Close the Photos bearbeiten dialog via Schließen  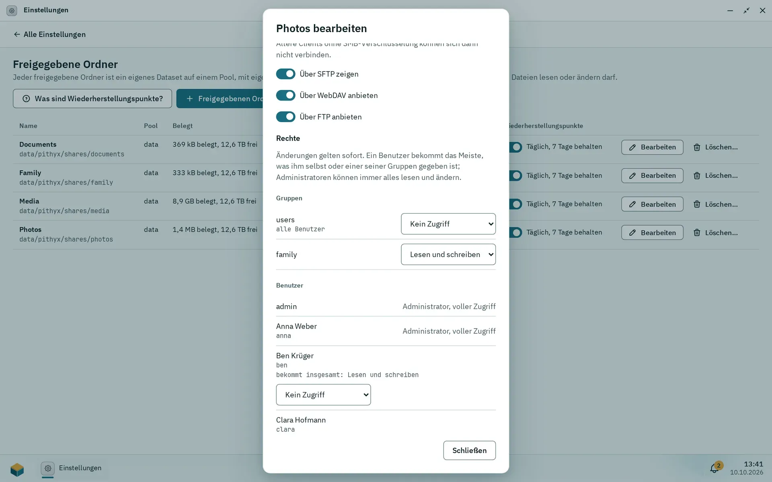[469, 450]
